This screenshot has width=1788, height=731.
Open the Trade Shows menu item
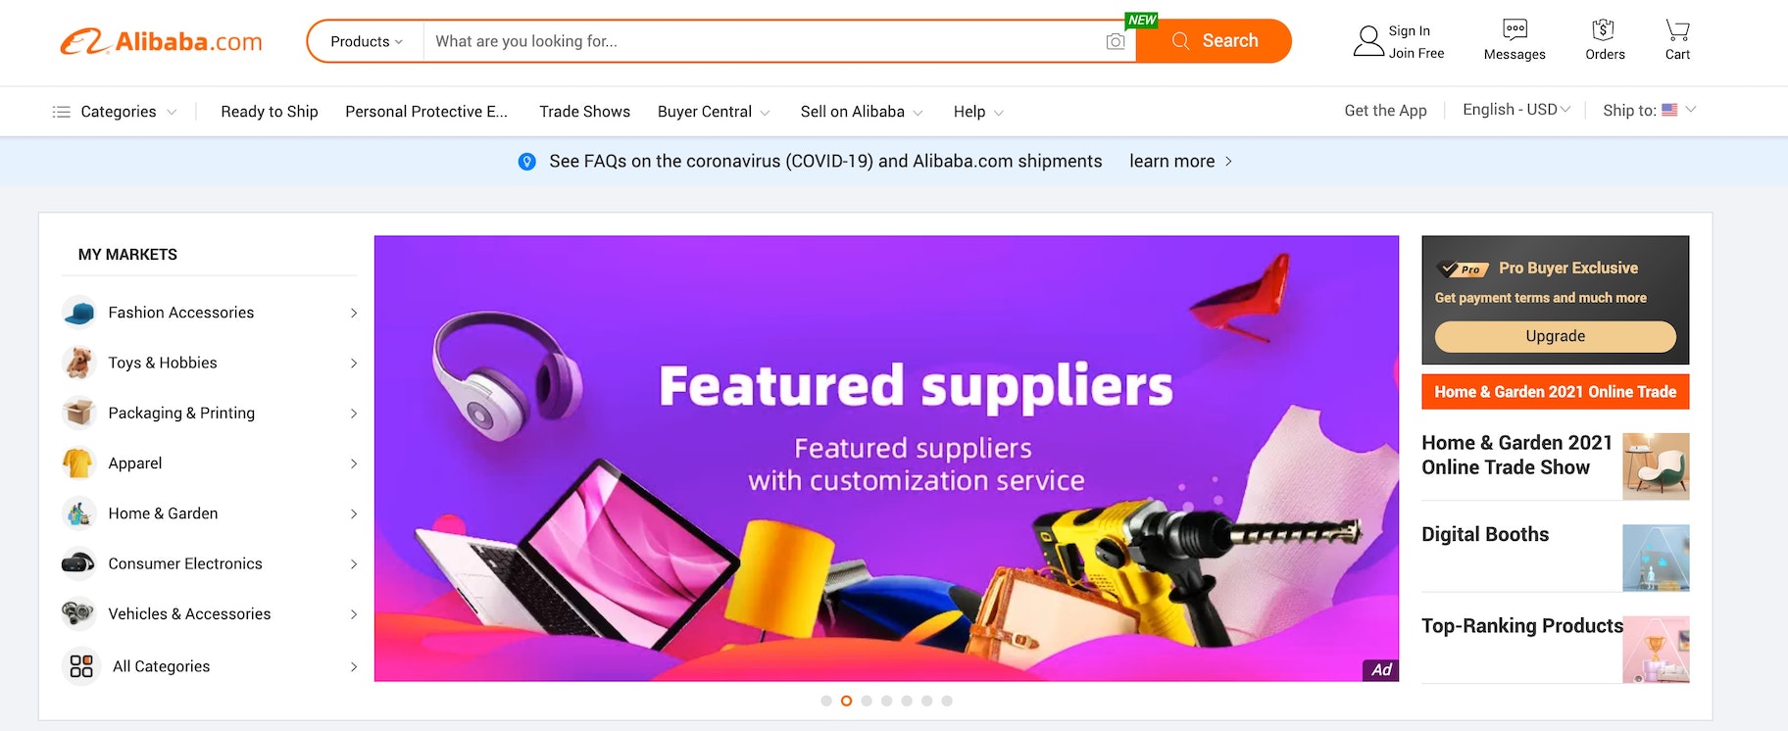584,112
